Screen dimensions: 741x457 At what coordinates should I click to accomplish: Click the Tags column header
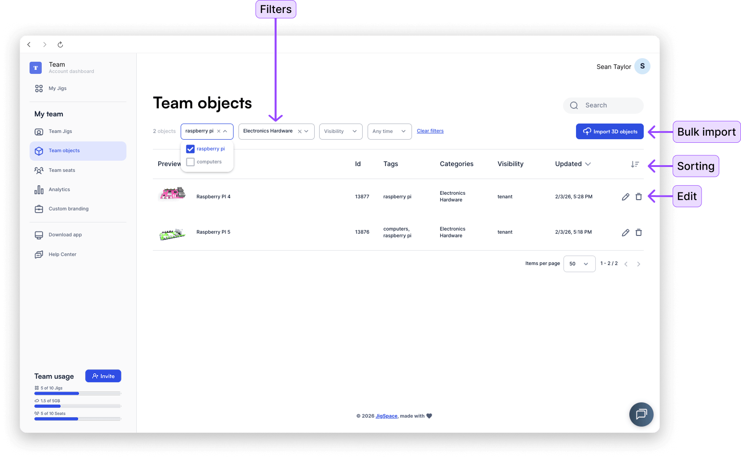pyautogui.click(x=390, y=164)
